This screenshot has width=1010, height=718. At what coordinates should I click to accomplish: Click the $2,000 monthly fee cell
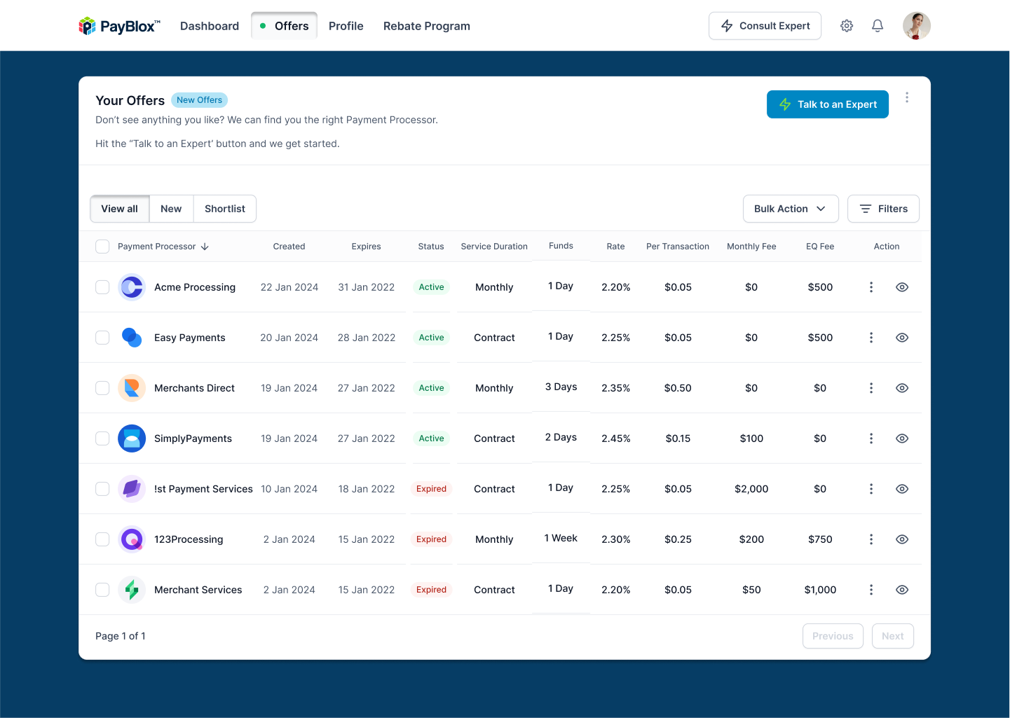[751, 489]
